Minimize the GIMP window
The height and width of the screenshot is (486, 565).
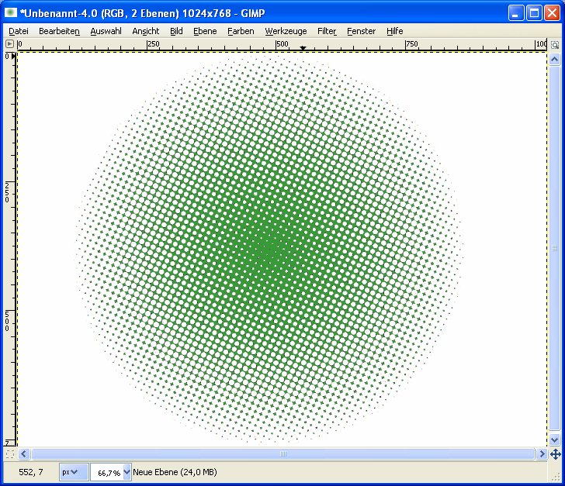[516, 13]
